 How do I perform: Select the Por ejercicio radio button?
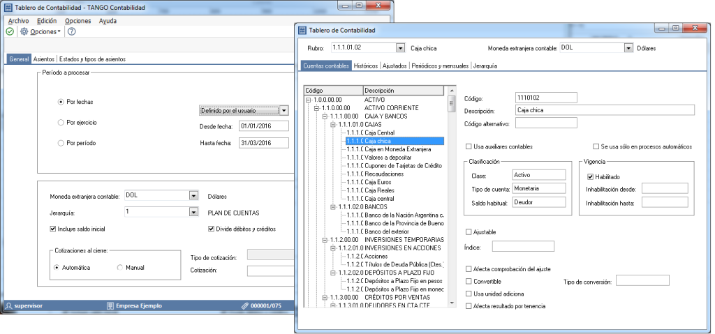point(61,122)
